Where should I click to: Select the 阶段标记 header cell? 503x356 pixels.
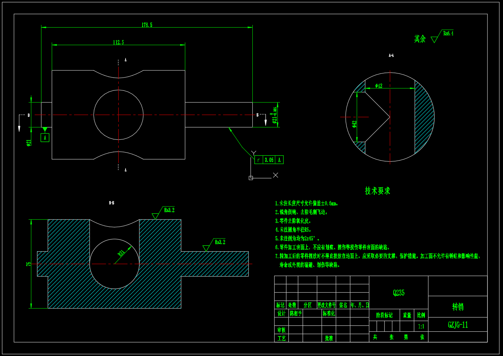pyautogui.click(x=385, y=315)
